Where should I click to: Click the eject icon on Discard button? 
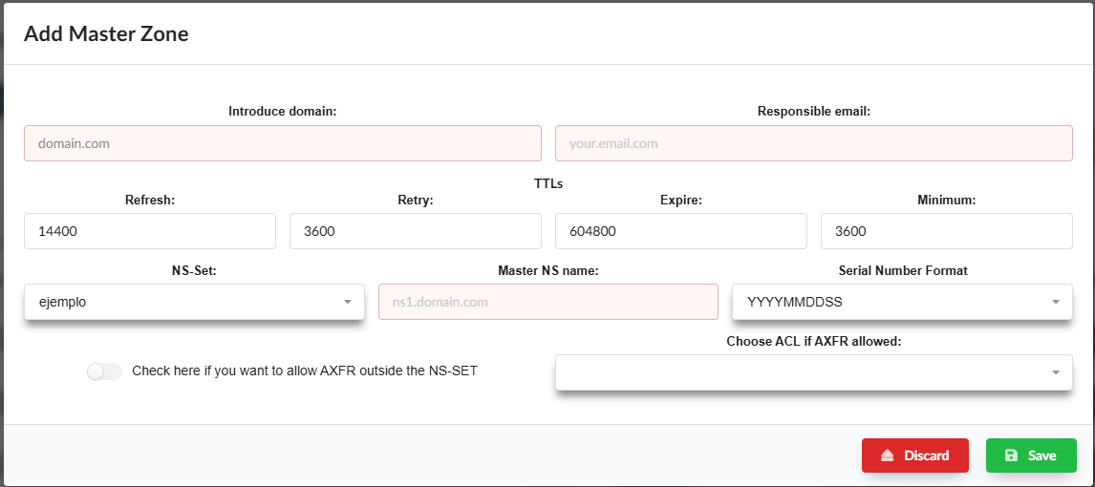click(887, 455)
